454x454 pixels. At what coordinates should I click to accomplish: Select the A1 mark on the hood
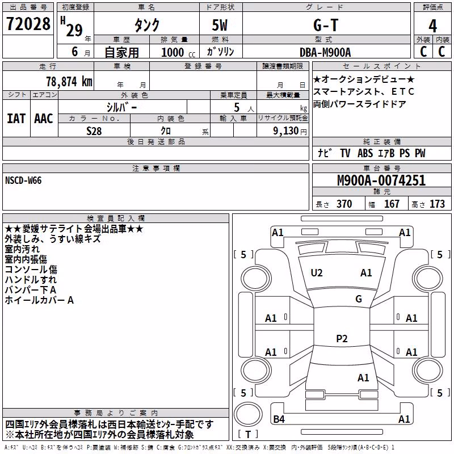tap(366, 273)
